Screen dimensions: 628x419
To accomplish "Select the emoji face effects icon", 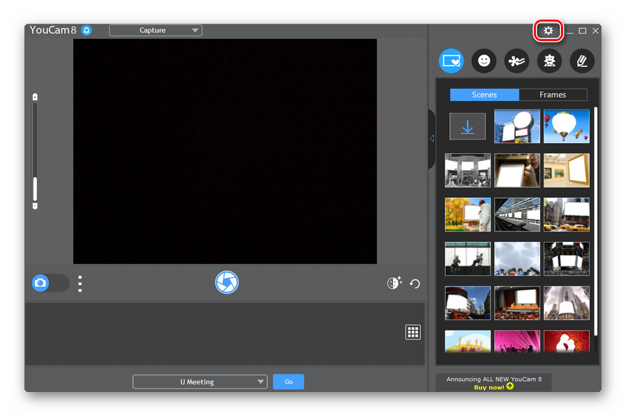I will 484,61.
